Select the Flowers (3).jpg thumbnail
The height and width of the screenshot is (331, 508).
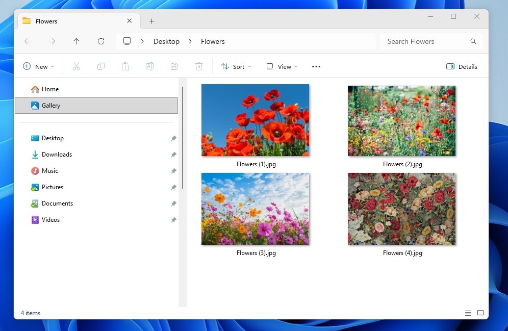click(256, 209)
